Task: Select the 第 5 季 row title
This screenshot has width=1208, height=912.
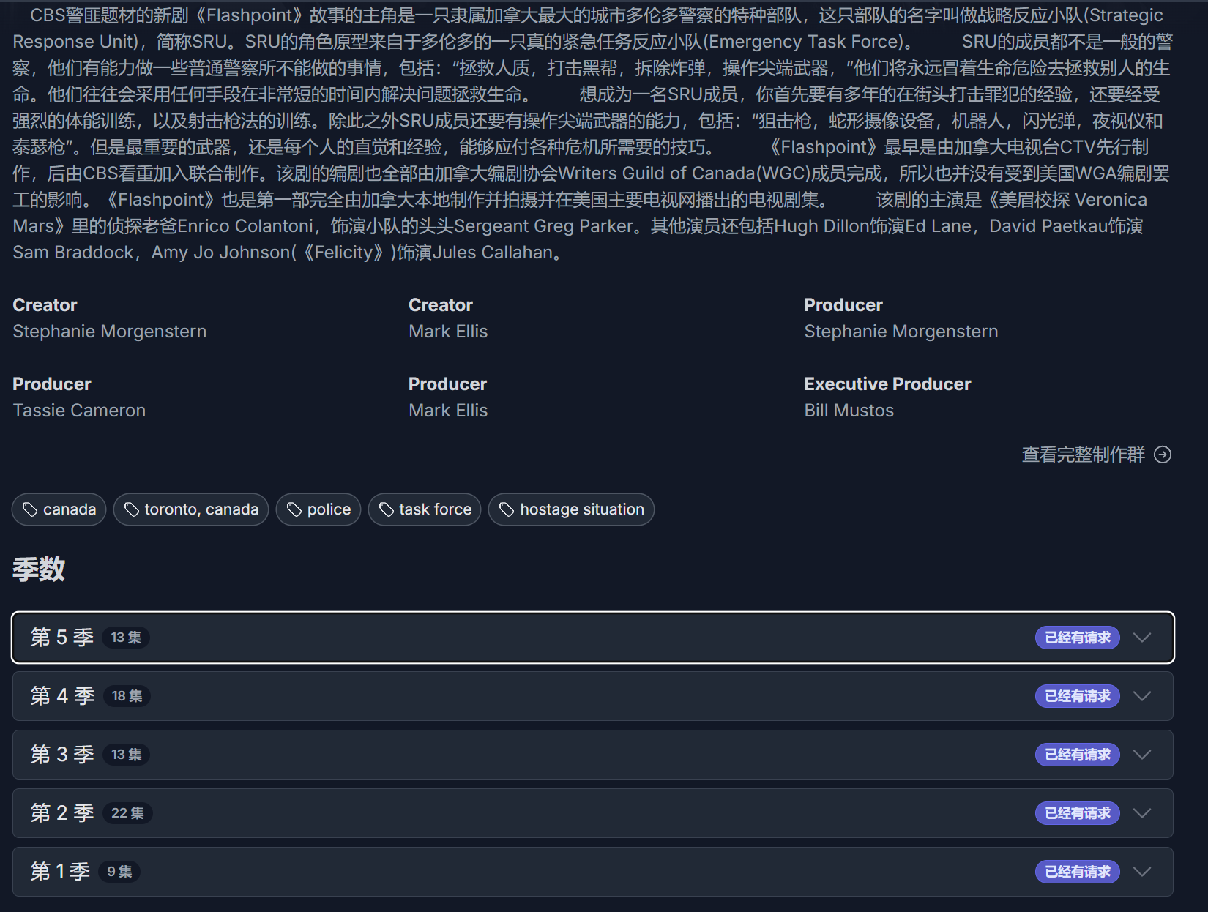Action: [x=62, y=638]
